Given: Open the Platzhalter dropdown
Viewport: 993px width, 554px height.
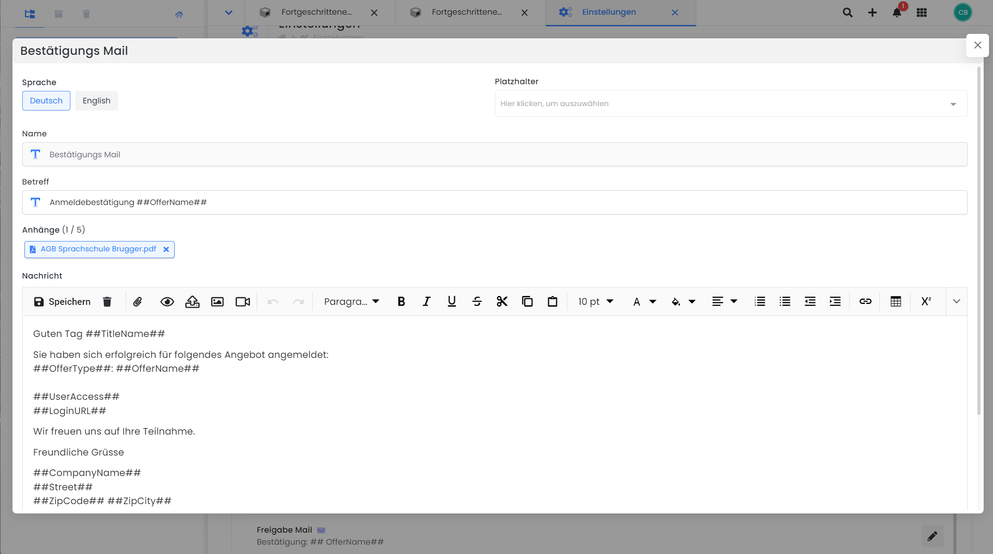Looking at the screenshot, I should click(x=731, y=104).
